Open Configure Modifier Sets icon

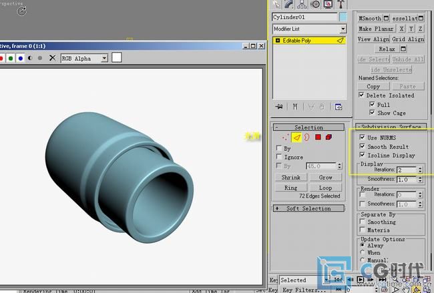(x=339, y=107)
